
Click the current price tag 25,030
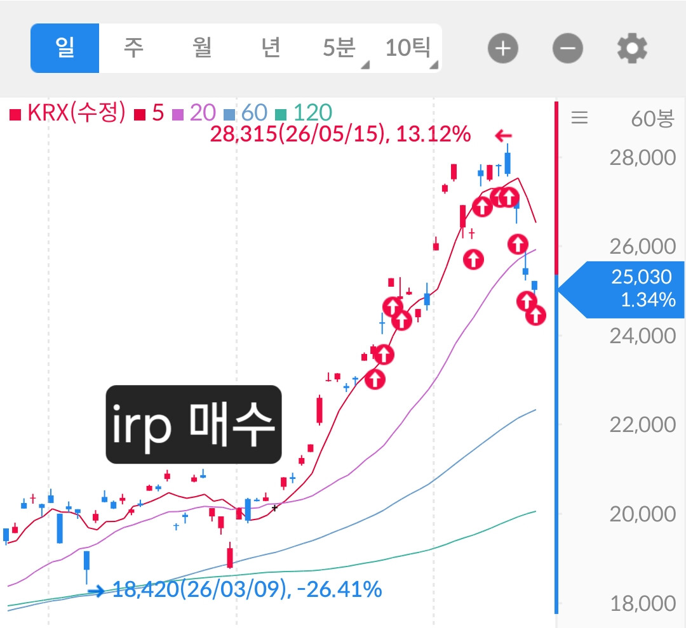click(622, 289)
